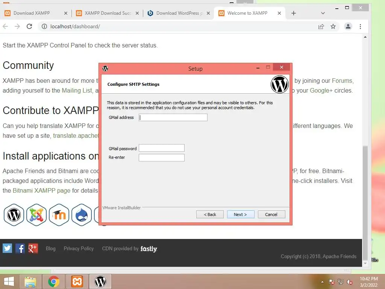The height and width of the screenshot is (289, 385).
Task: Open the Windows Start button
Action: (9, 281)
